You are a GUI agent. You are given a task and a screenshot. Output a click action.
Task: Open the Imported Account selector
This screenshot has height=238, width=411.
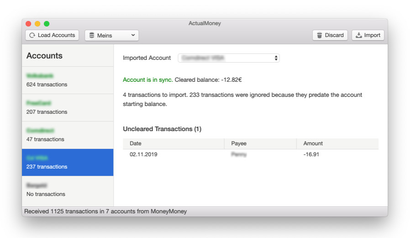click(x=229, y=58)
